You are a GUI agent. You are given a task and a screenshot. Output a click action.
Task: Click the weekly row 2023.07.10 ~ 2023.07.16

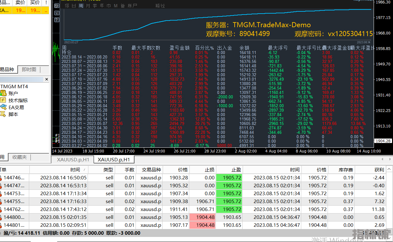pos(84,79)
